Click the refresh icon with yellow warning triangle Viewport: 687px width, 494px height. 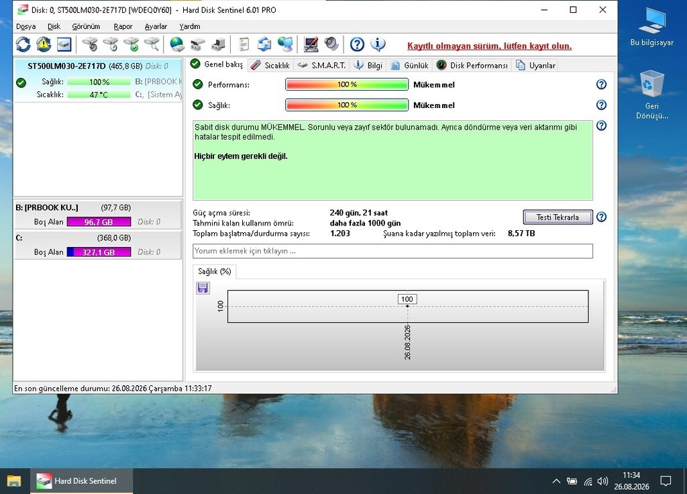[x=44, y=44]
